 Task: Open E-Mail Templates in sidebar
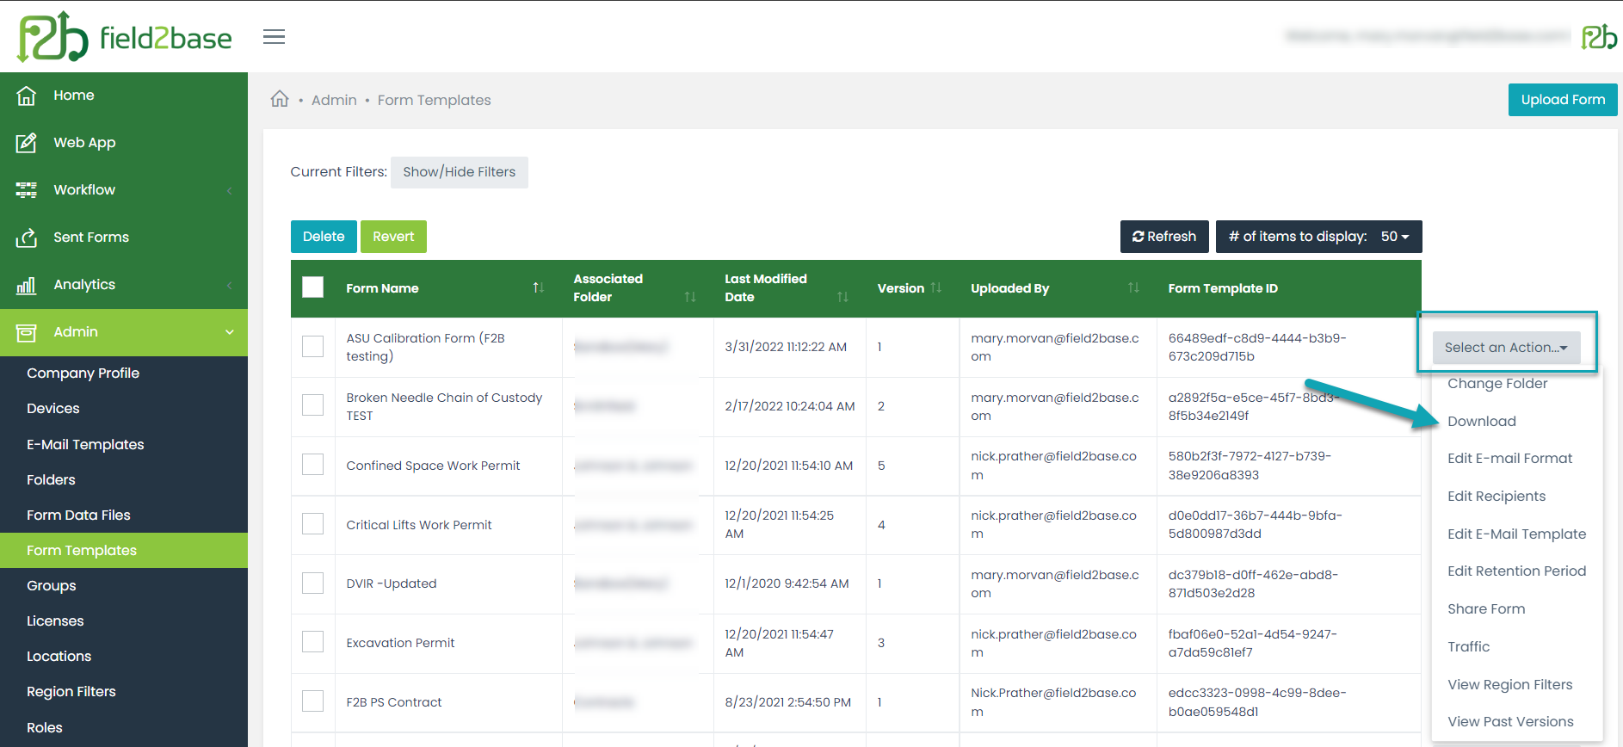coord(85,444)
